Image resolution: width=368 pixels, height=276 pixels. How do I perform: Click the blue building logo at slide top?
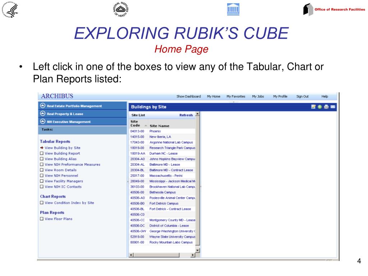tap(233, 9)
